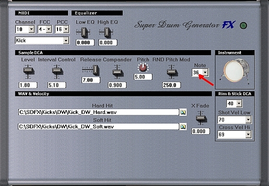Click the Soft Hit file path field
The height and width of the screenshot is (186, 269).
click(98, 127)
